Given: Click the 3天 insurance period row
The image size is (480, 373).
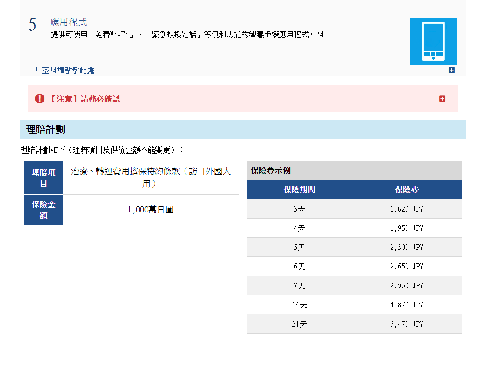Looking at the screenshot, I should coord(299,209).
